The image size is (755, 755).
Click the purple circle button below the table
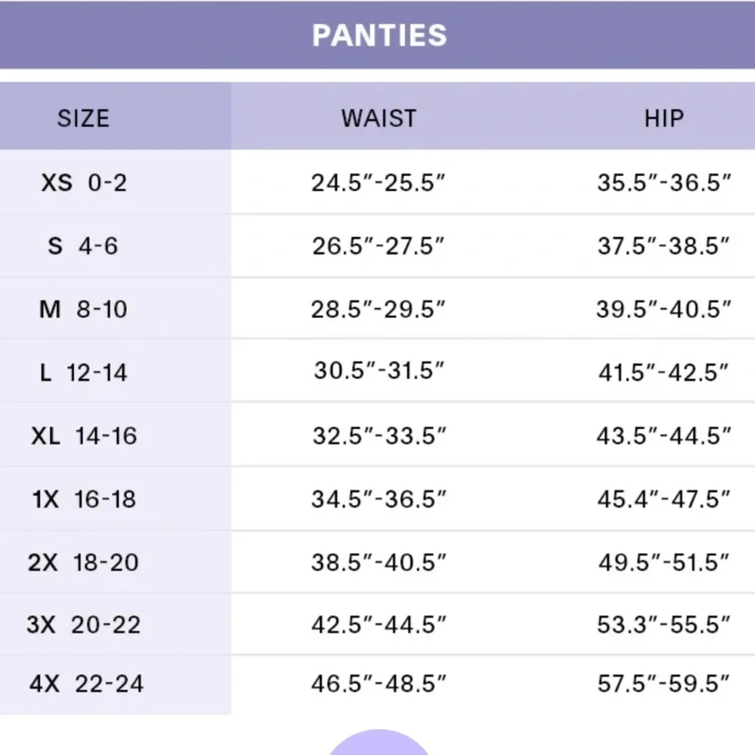(379, 743)
